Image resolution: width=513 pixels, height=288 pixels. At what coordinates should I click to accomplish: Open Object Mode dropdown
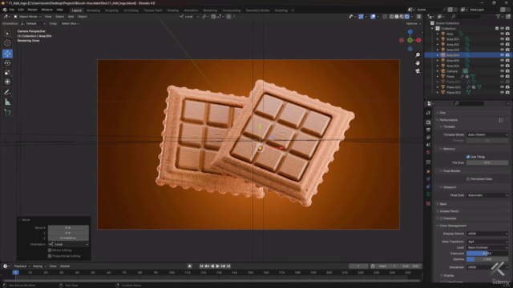tap(27, 17)
